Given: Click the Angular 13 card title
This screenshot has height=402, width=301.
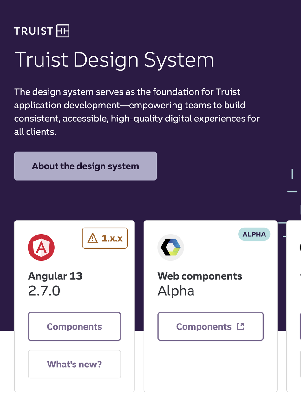Looking at the screenshot, I should [55, 276].
